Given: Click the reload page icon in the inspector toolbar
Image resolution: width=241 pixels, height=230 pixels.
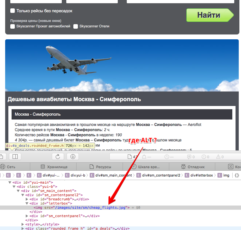Looking at the screenshot, I should click(x=58, y=157).
